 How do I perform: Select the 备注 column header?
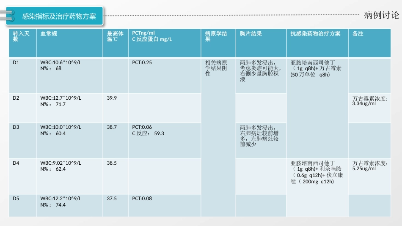tap(369, 43)
